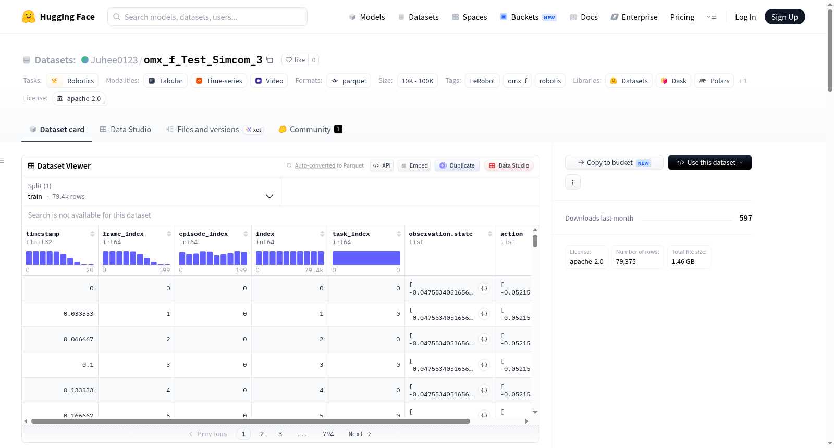Screen dimensions: 834x448
Task: Go to Next page of rows
Action: coord(360,434)
